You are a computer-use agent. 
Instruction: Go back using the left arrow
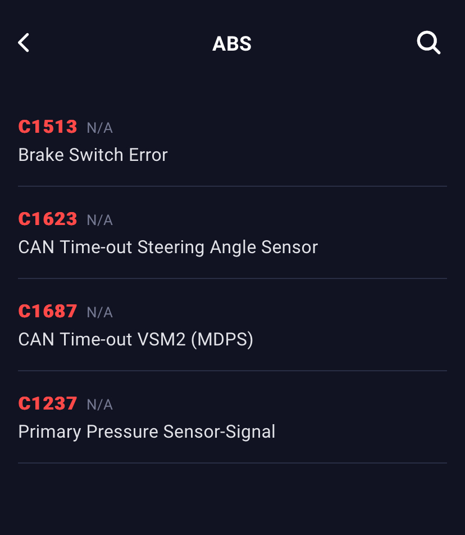[24, 43]
